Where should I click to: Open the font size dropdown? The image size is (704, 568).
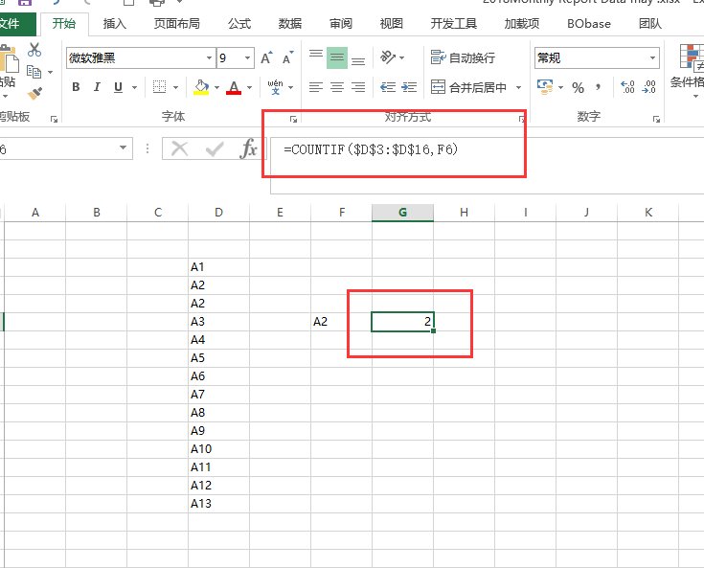click(x=247, y=57)
